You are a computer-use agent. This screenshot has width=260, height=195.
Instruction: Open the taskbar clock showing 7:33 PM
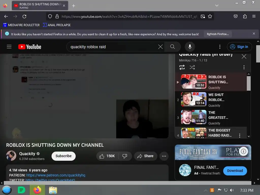pos(247,190)
